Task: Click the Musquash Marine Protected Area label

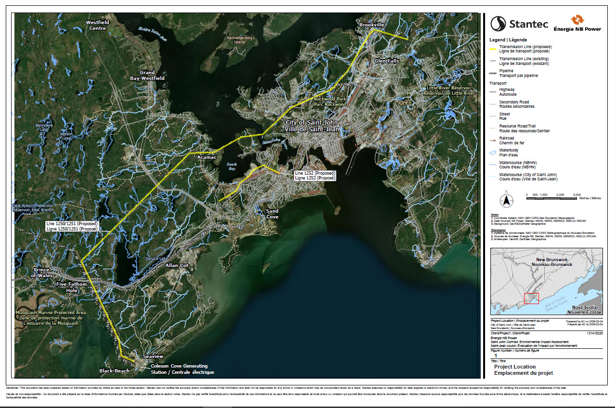Action: [x=51, y=318]
